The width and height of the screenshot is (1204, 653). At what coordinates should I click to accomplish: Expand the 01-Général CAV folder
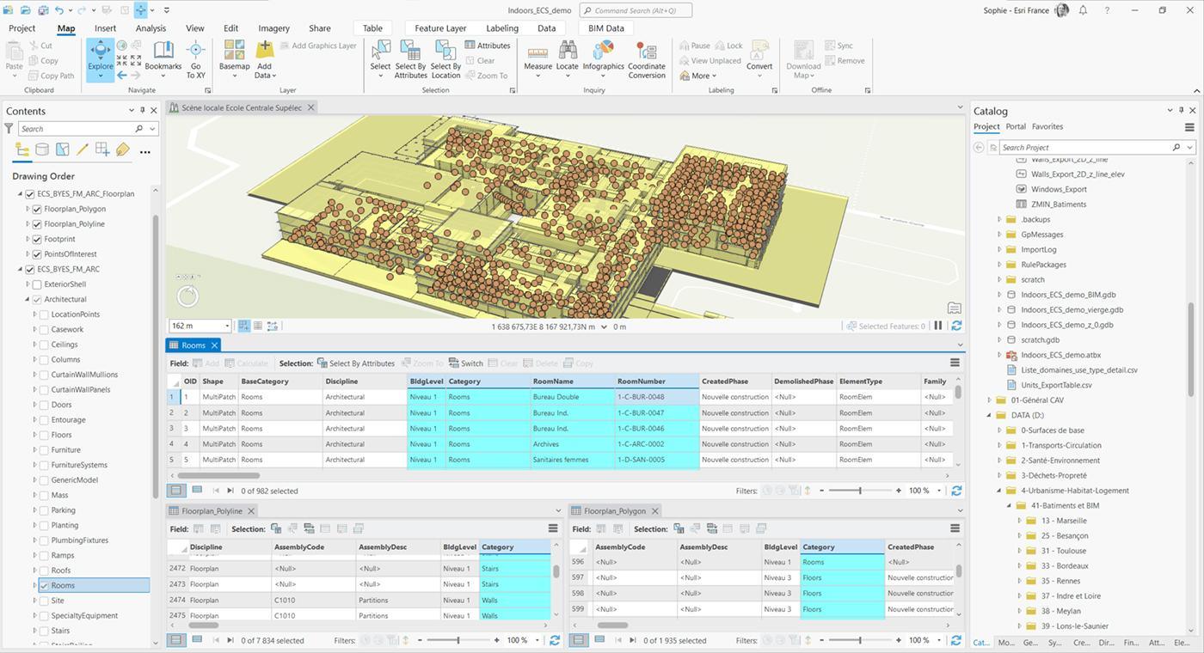[989, 400]
